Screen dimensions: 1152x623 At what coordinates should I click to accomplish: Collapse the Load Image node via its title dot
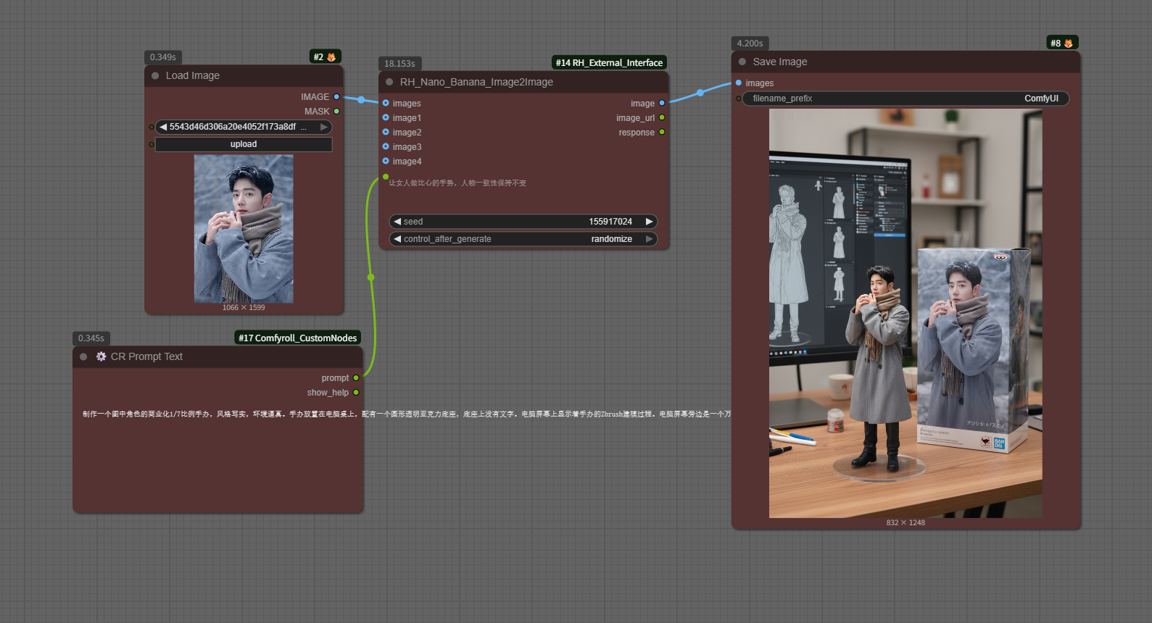pos(155,75)
